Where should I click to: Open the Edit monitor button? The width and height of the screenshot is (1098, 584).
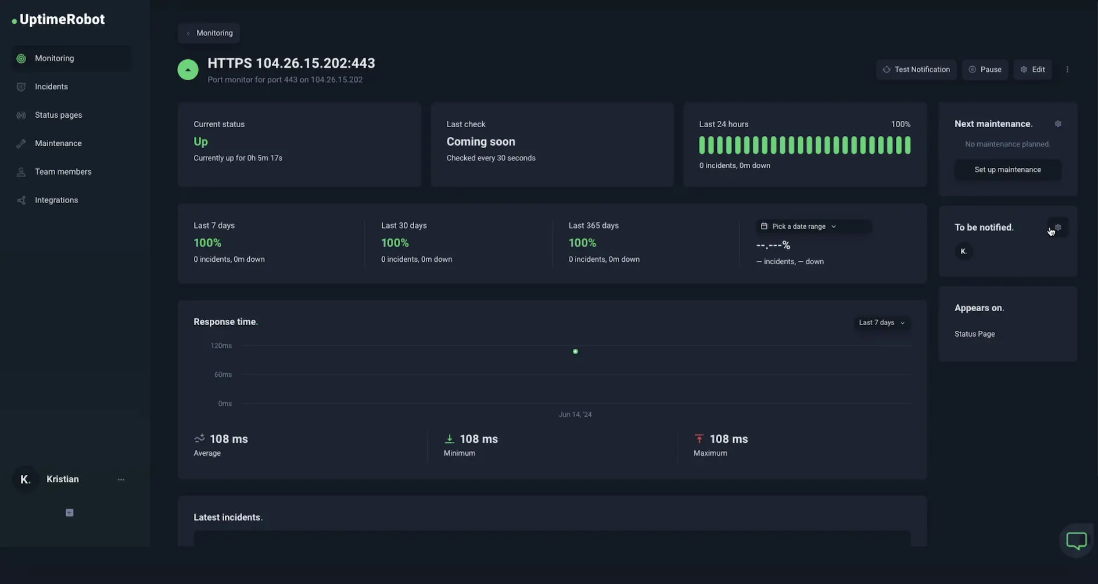(1032, 69)
